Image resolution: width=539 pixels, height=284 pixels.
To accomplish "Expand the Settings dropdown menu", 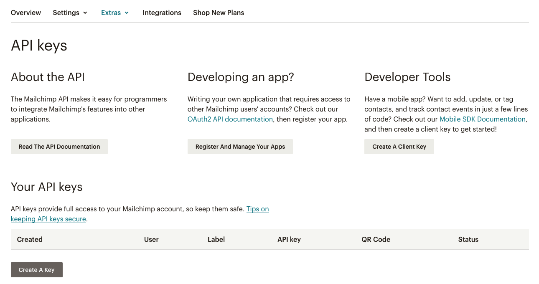I will coord(70,13).
